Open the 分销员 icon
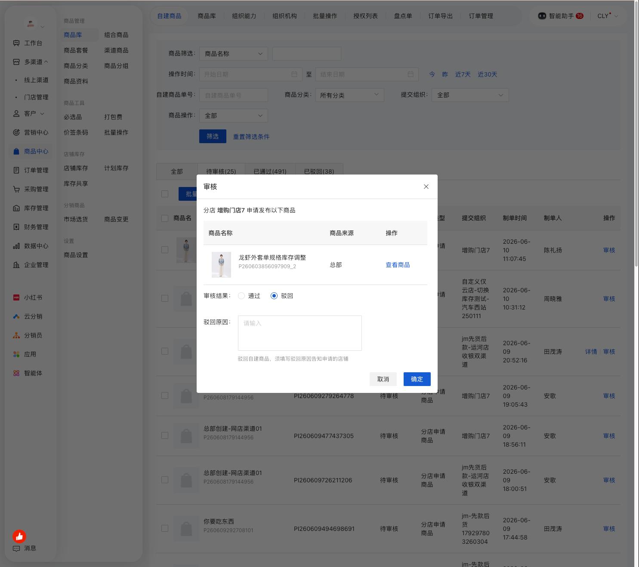Screen dimensions: 639x567 click(16, 335)
